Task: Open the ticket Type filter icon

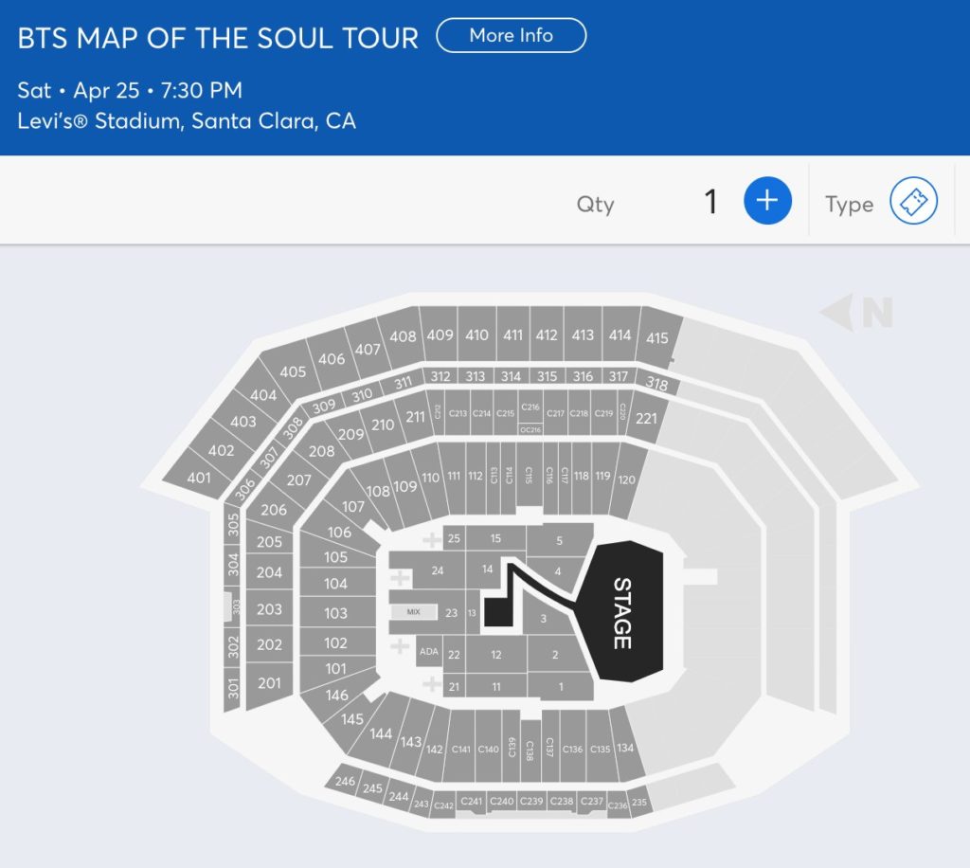Action: point(913,201)
